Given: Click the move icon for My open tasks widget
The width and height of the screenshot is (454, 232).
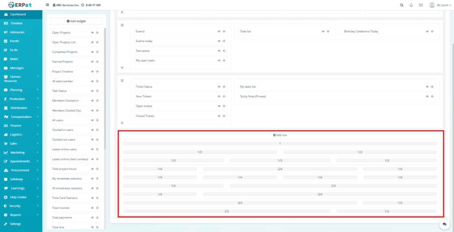Looking at the screenshot, I should point(224,61).
